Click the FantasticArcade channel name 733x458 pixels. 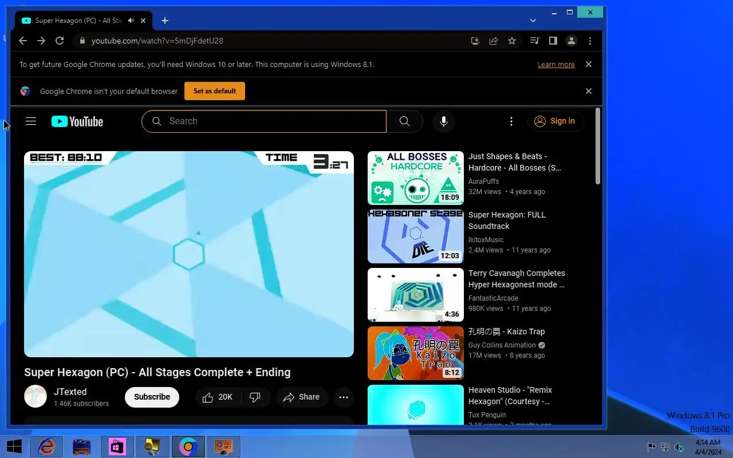tap(493, 298)
